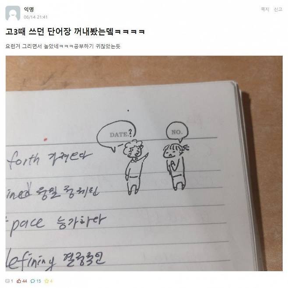288x288 pixels.
Task: Click the handwritten word pace
Action: [27, 225]
